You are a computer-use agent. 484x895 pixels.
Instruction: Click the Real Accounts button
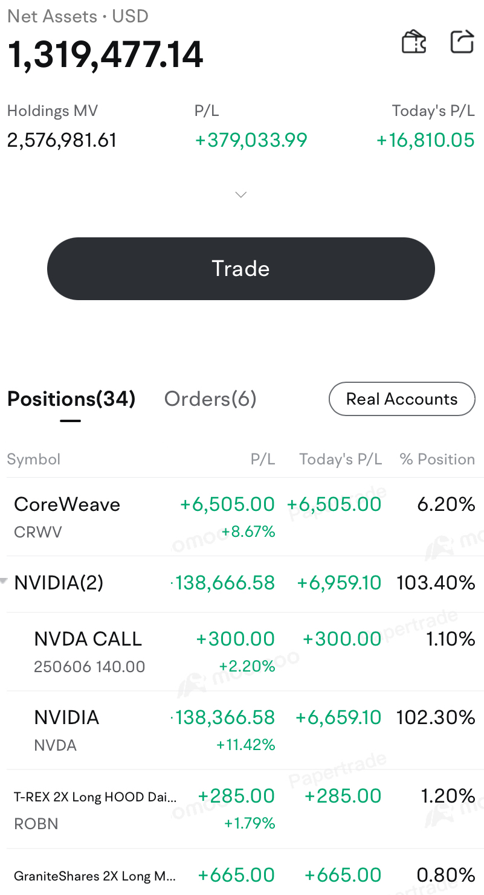pos(402,399)
